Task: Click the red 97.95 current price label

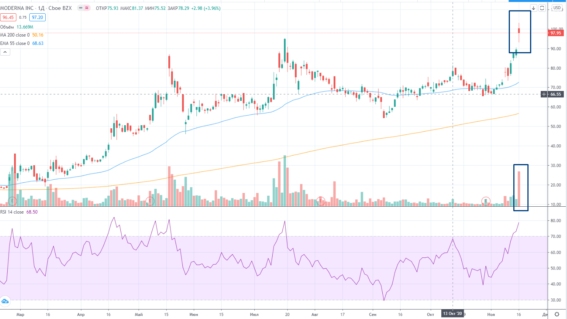Action: tap(556, 33)
